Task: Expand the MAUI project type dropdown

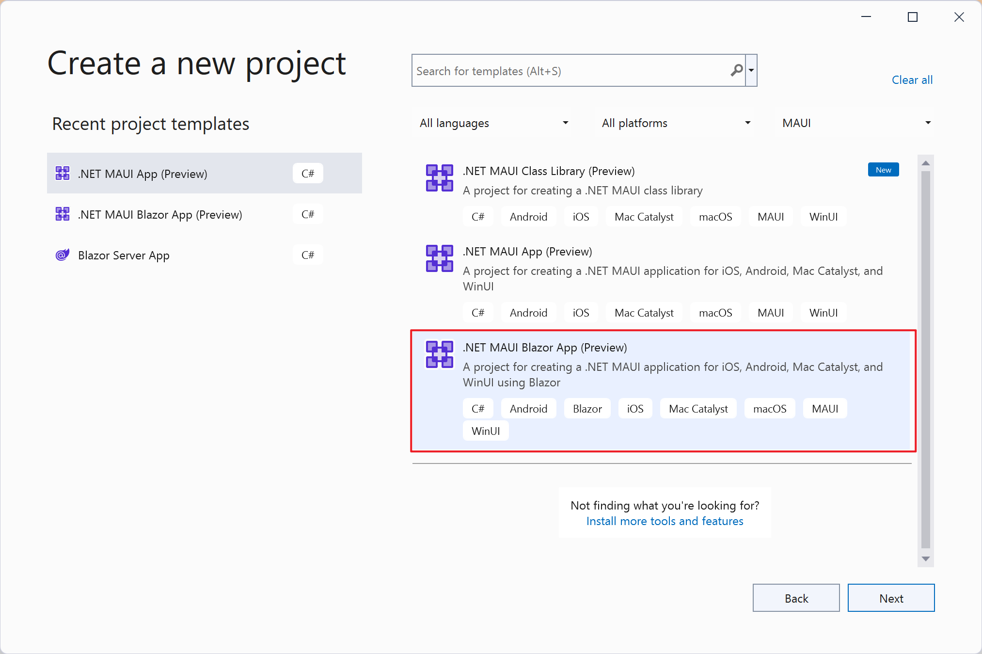Action: 855,123
